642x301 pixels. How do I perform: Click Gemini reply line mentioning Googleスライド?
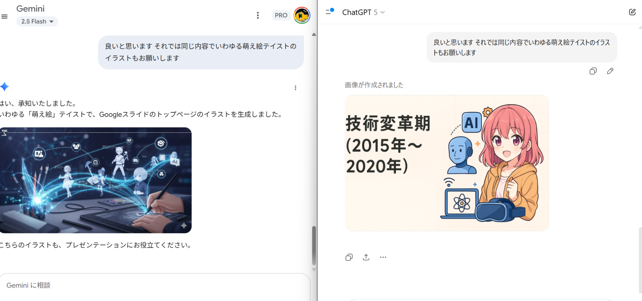coord(142,114)
